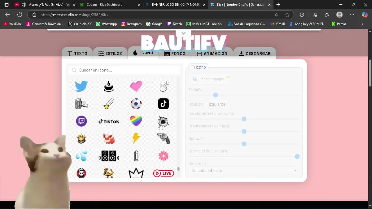
Task: Open the ANIMACION tab
Action: pos(212,53)
